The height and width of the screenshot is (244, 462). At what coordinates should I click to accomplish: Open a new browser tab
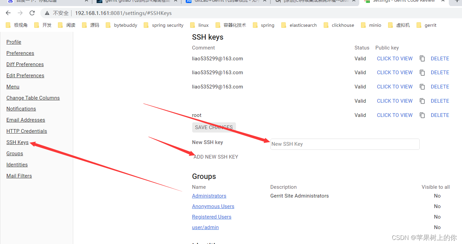(457, 1)
